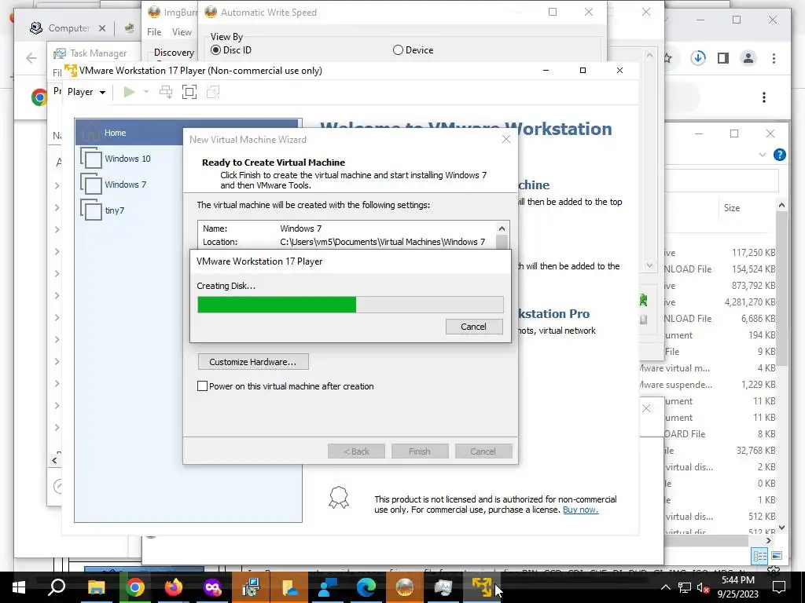The width and height of the screenshot is (805, 603).
Task: Click the VMware Player taskbar icon
Action: tap(482, 587)
